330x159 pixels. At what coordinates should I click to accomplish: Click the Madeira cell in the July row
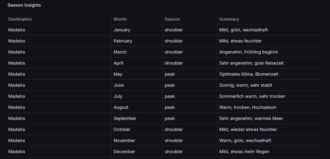point(17,96)
